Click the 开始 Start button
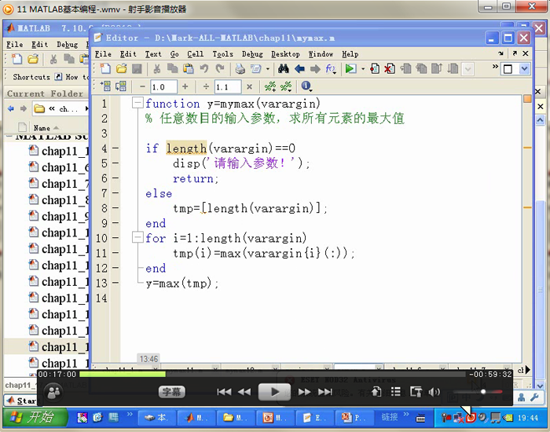The image size is (550, 432). [x=35, y=417]
